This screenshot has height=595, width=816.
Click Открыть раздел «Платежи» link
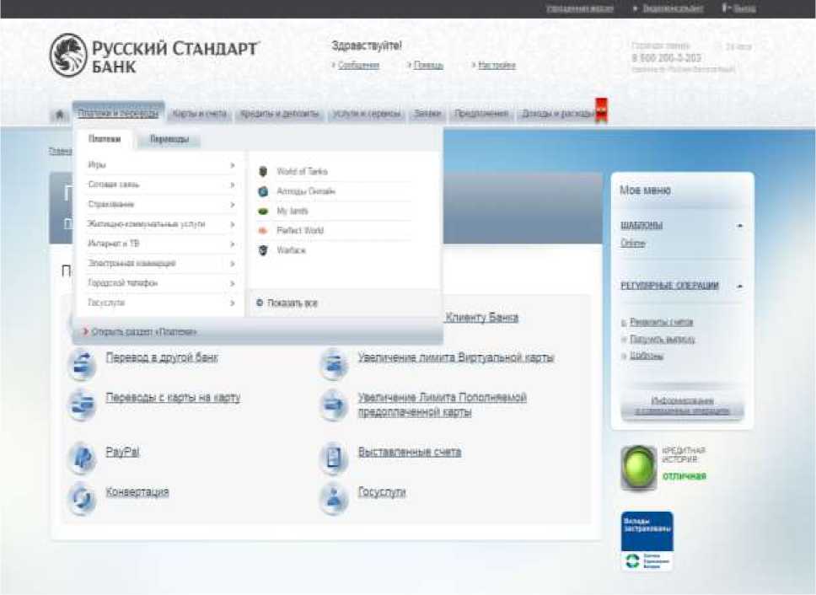[144, 332]
